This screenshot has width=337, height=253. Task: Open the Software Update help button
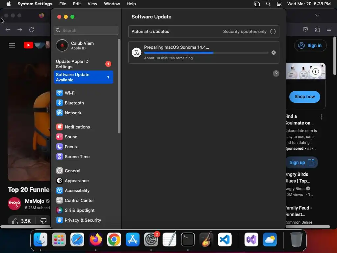pos(276,73)
